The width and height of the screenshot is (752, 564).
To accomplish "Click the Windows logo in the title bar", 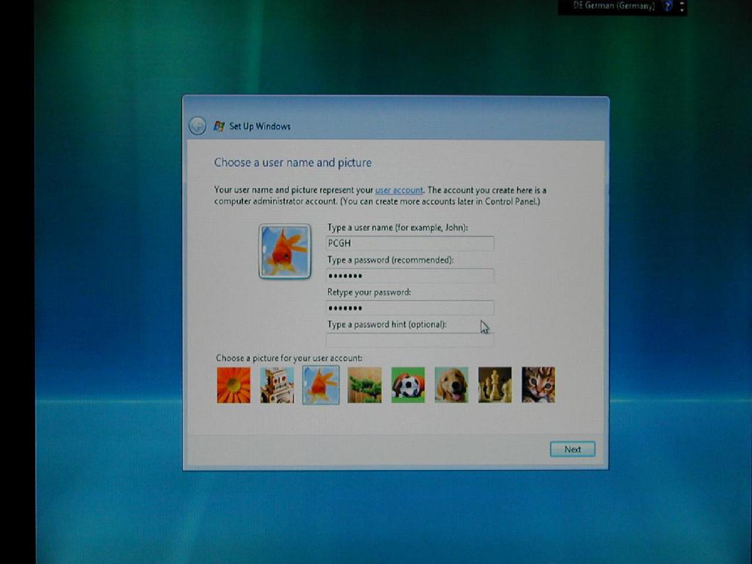I will (x=219, y=126).
